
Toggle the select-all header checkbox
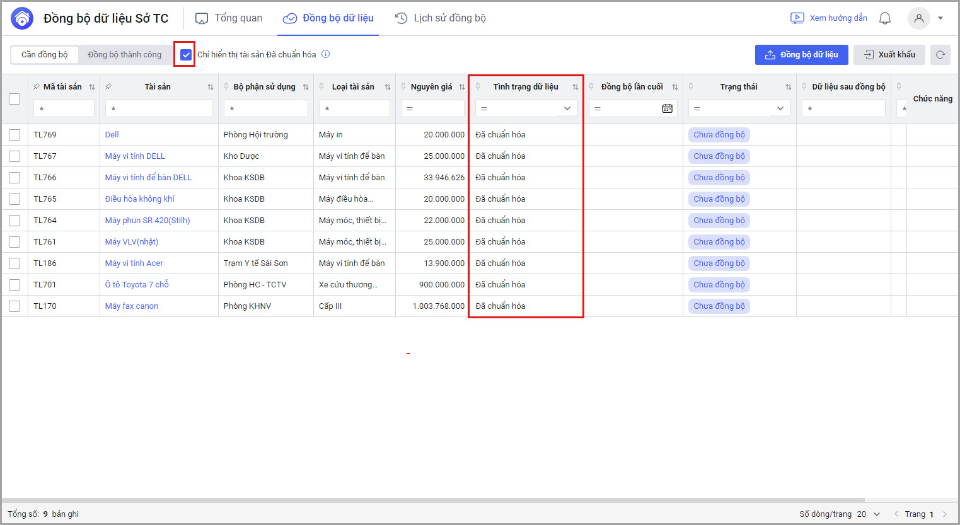pos(14,99)
